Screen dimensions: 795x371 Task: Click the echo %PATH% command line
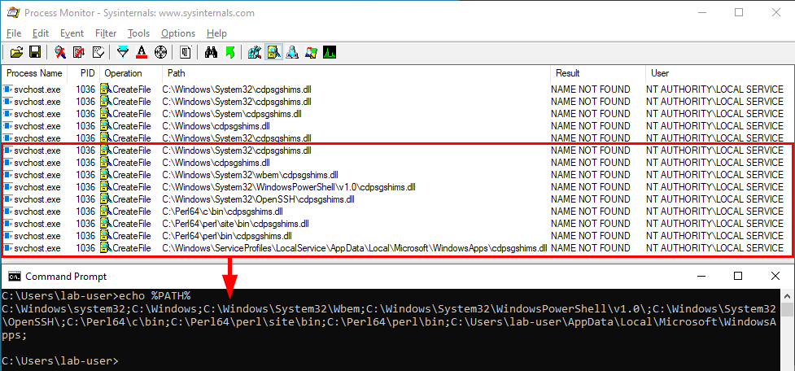coord(96,296)
